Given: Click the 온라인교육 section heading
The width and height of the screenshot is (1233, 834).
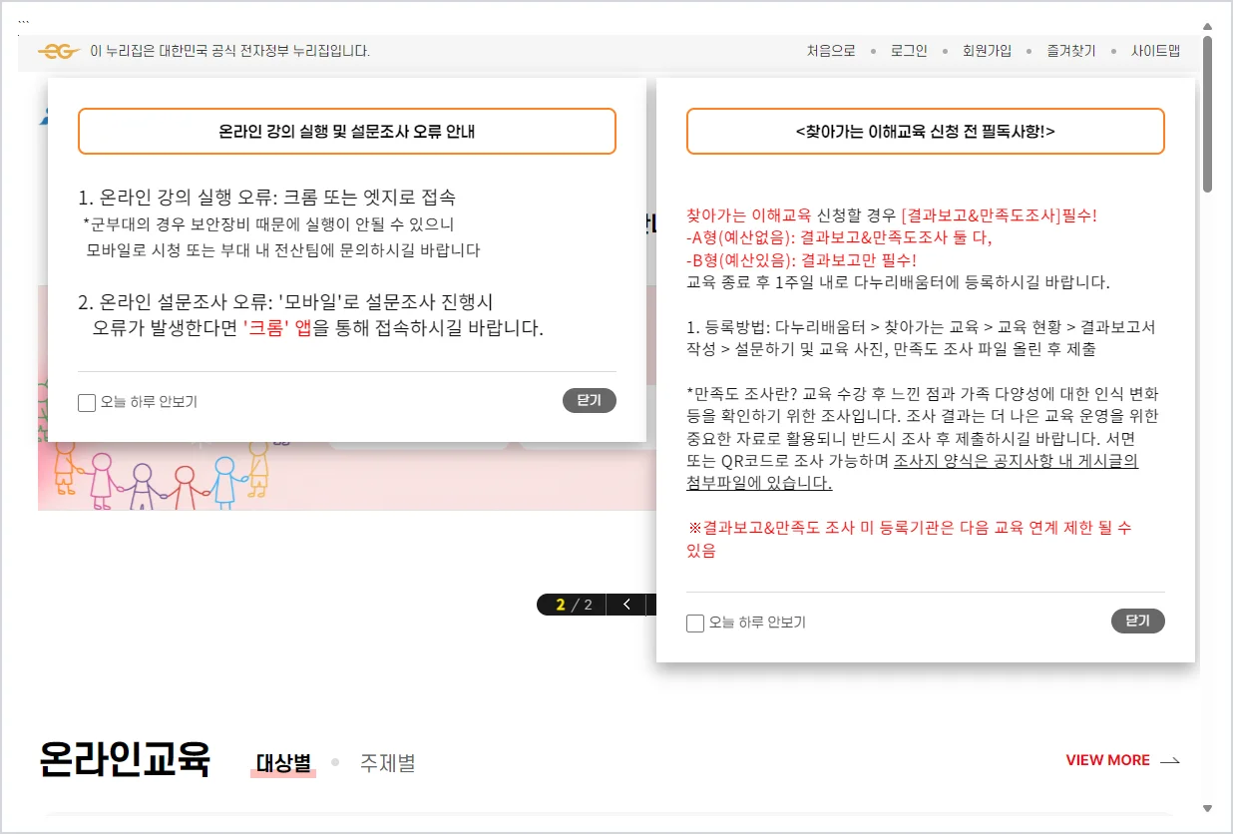Looking at the screenshot, I should [x=125, y=760].
